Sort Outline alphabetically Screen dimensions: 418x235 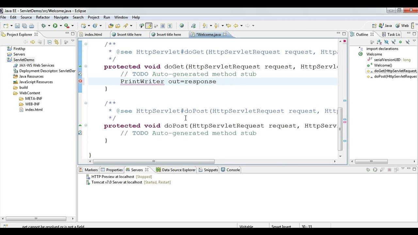379,42
